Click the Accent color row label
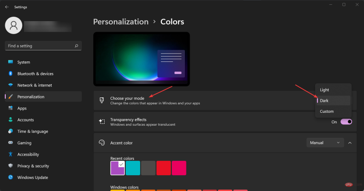The image size is (364, 191). (x=121, y=143)
